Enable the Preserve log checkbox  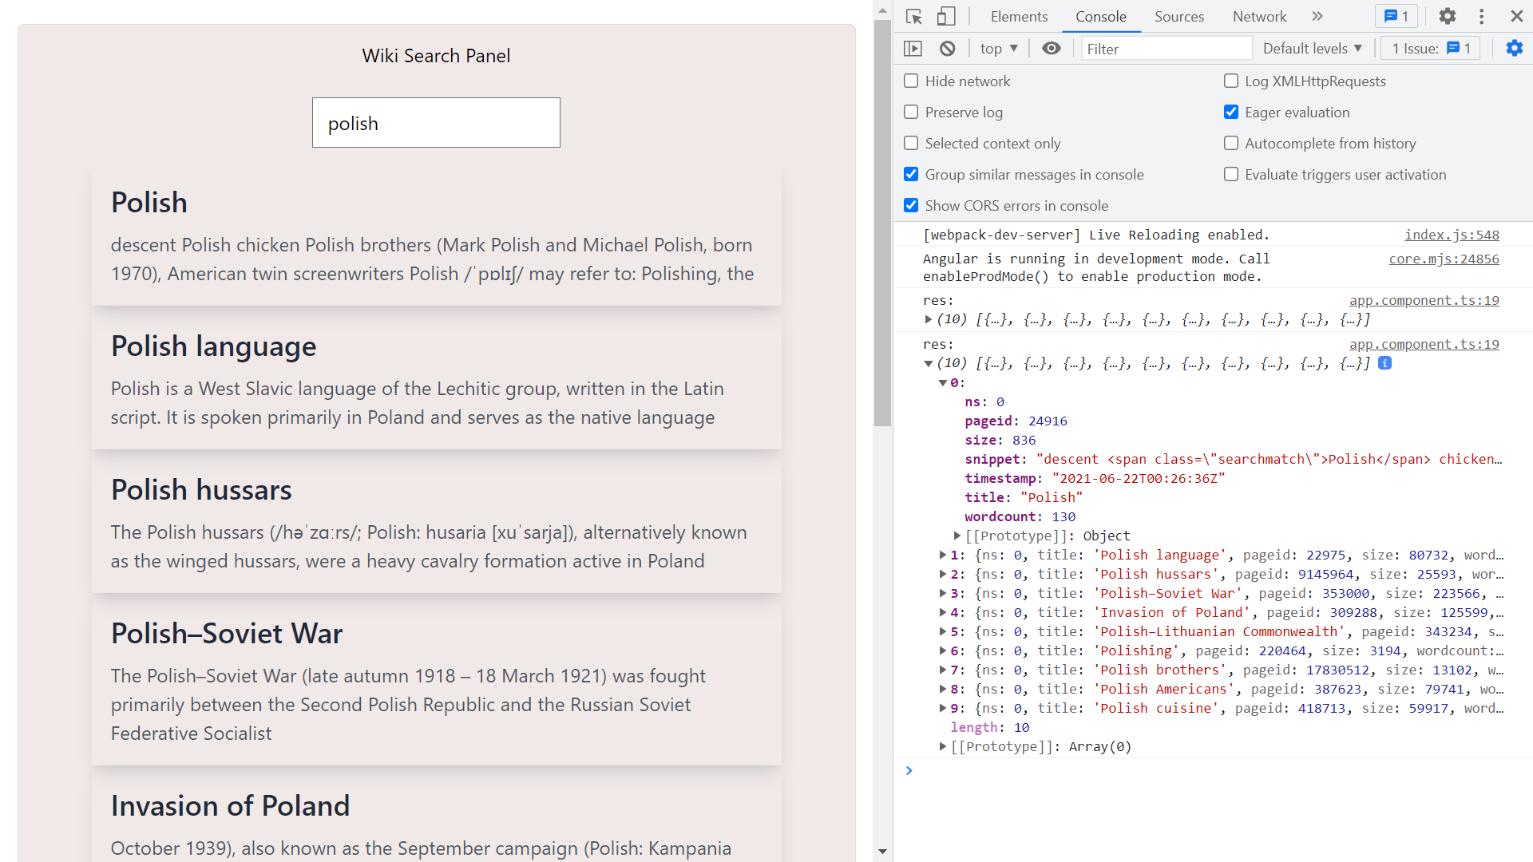click(911, 113)
